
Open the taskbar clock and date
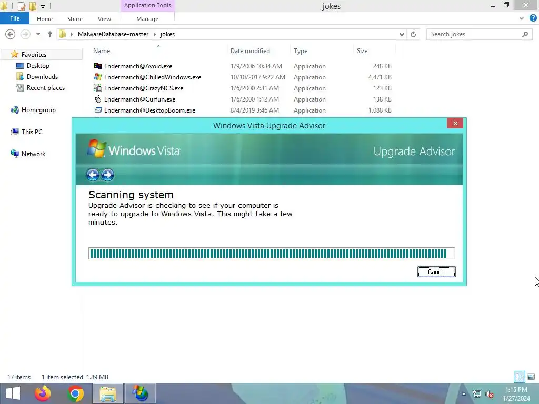[516, 394]
